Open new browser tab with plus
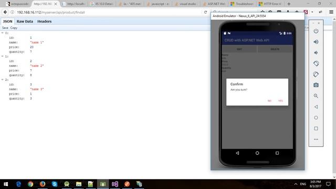 [x=289, y=4]
